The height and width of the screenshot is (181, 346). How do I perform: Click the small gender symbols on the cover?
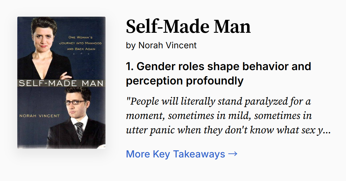pos(84,54)
